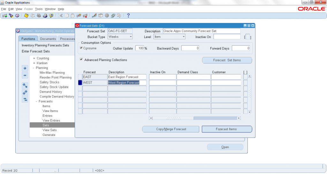Click the Forecast Items button
The width and height of the screenshot is (327, 174).
point(227,129)
